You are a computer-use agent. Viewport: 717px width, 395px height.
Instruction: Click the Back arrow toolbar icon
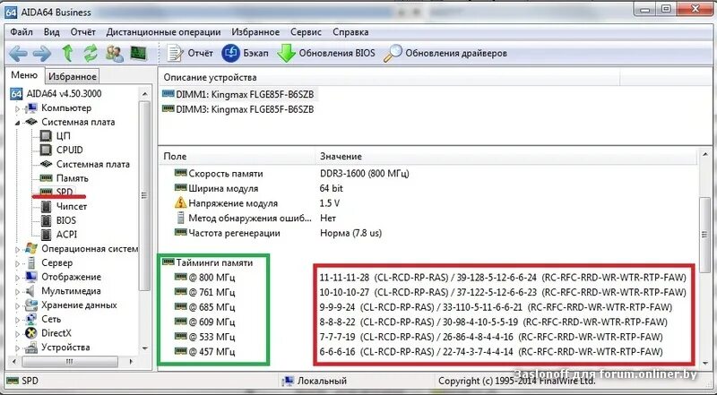pos(18,54)
